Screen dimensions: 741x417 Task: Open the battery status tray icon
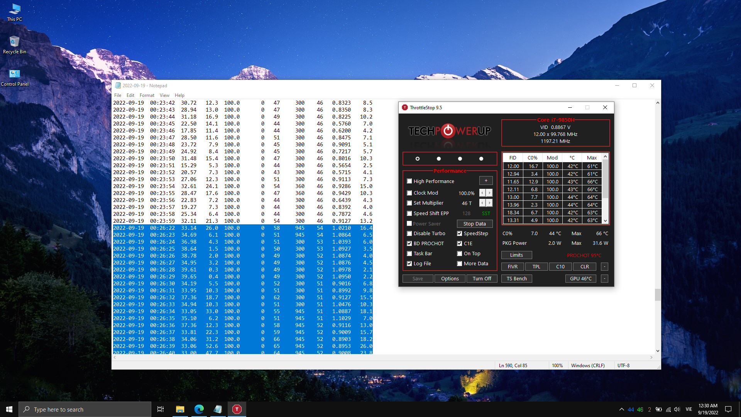(659, 409)
